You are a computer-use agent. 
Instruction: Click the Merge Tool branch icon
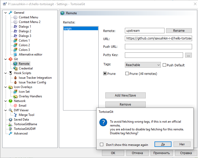coord(15,115)
